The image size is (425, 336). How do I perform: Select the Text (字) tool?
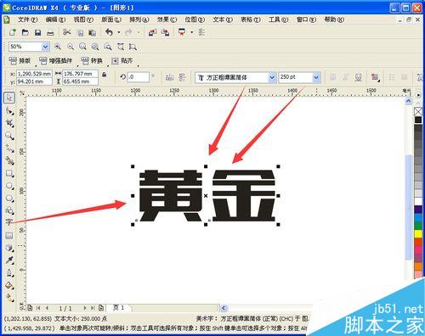[8, 222]
